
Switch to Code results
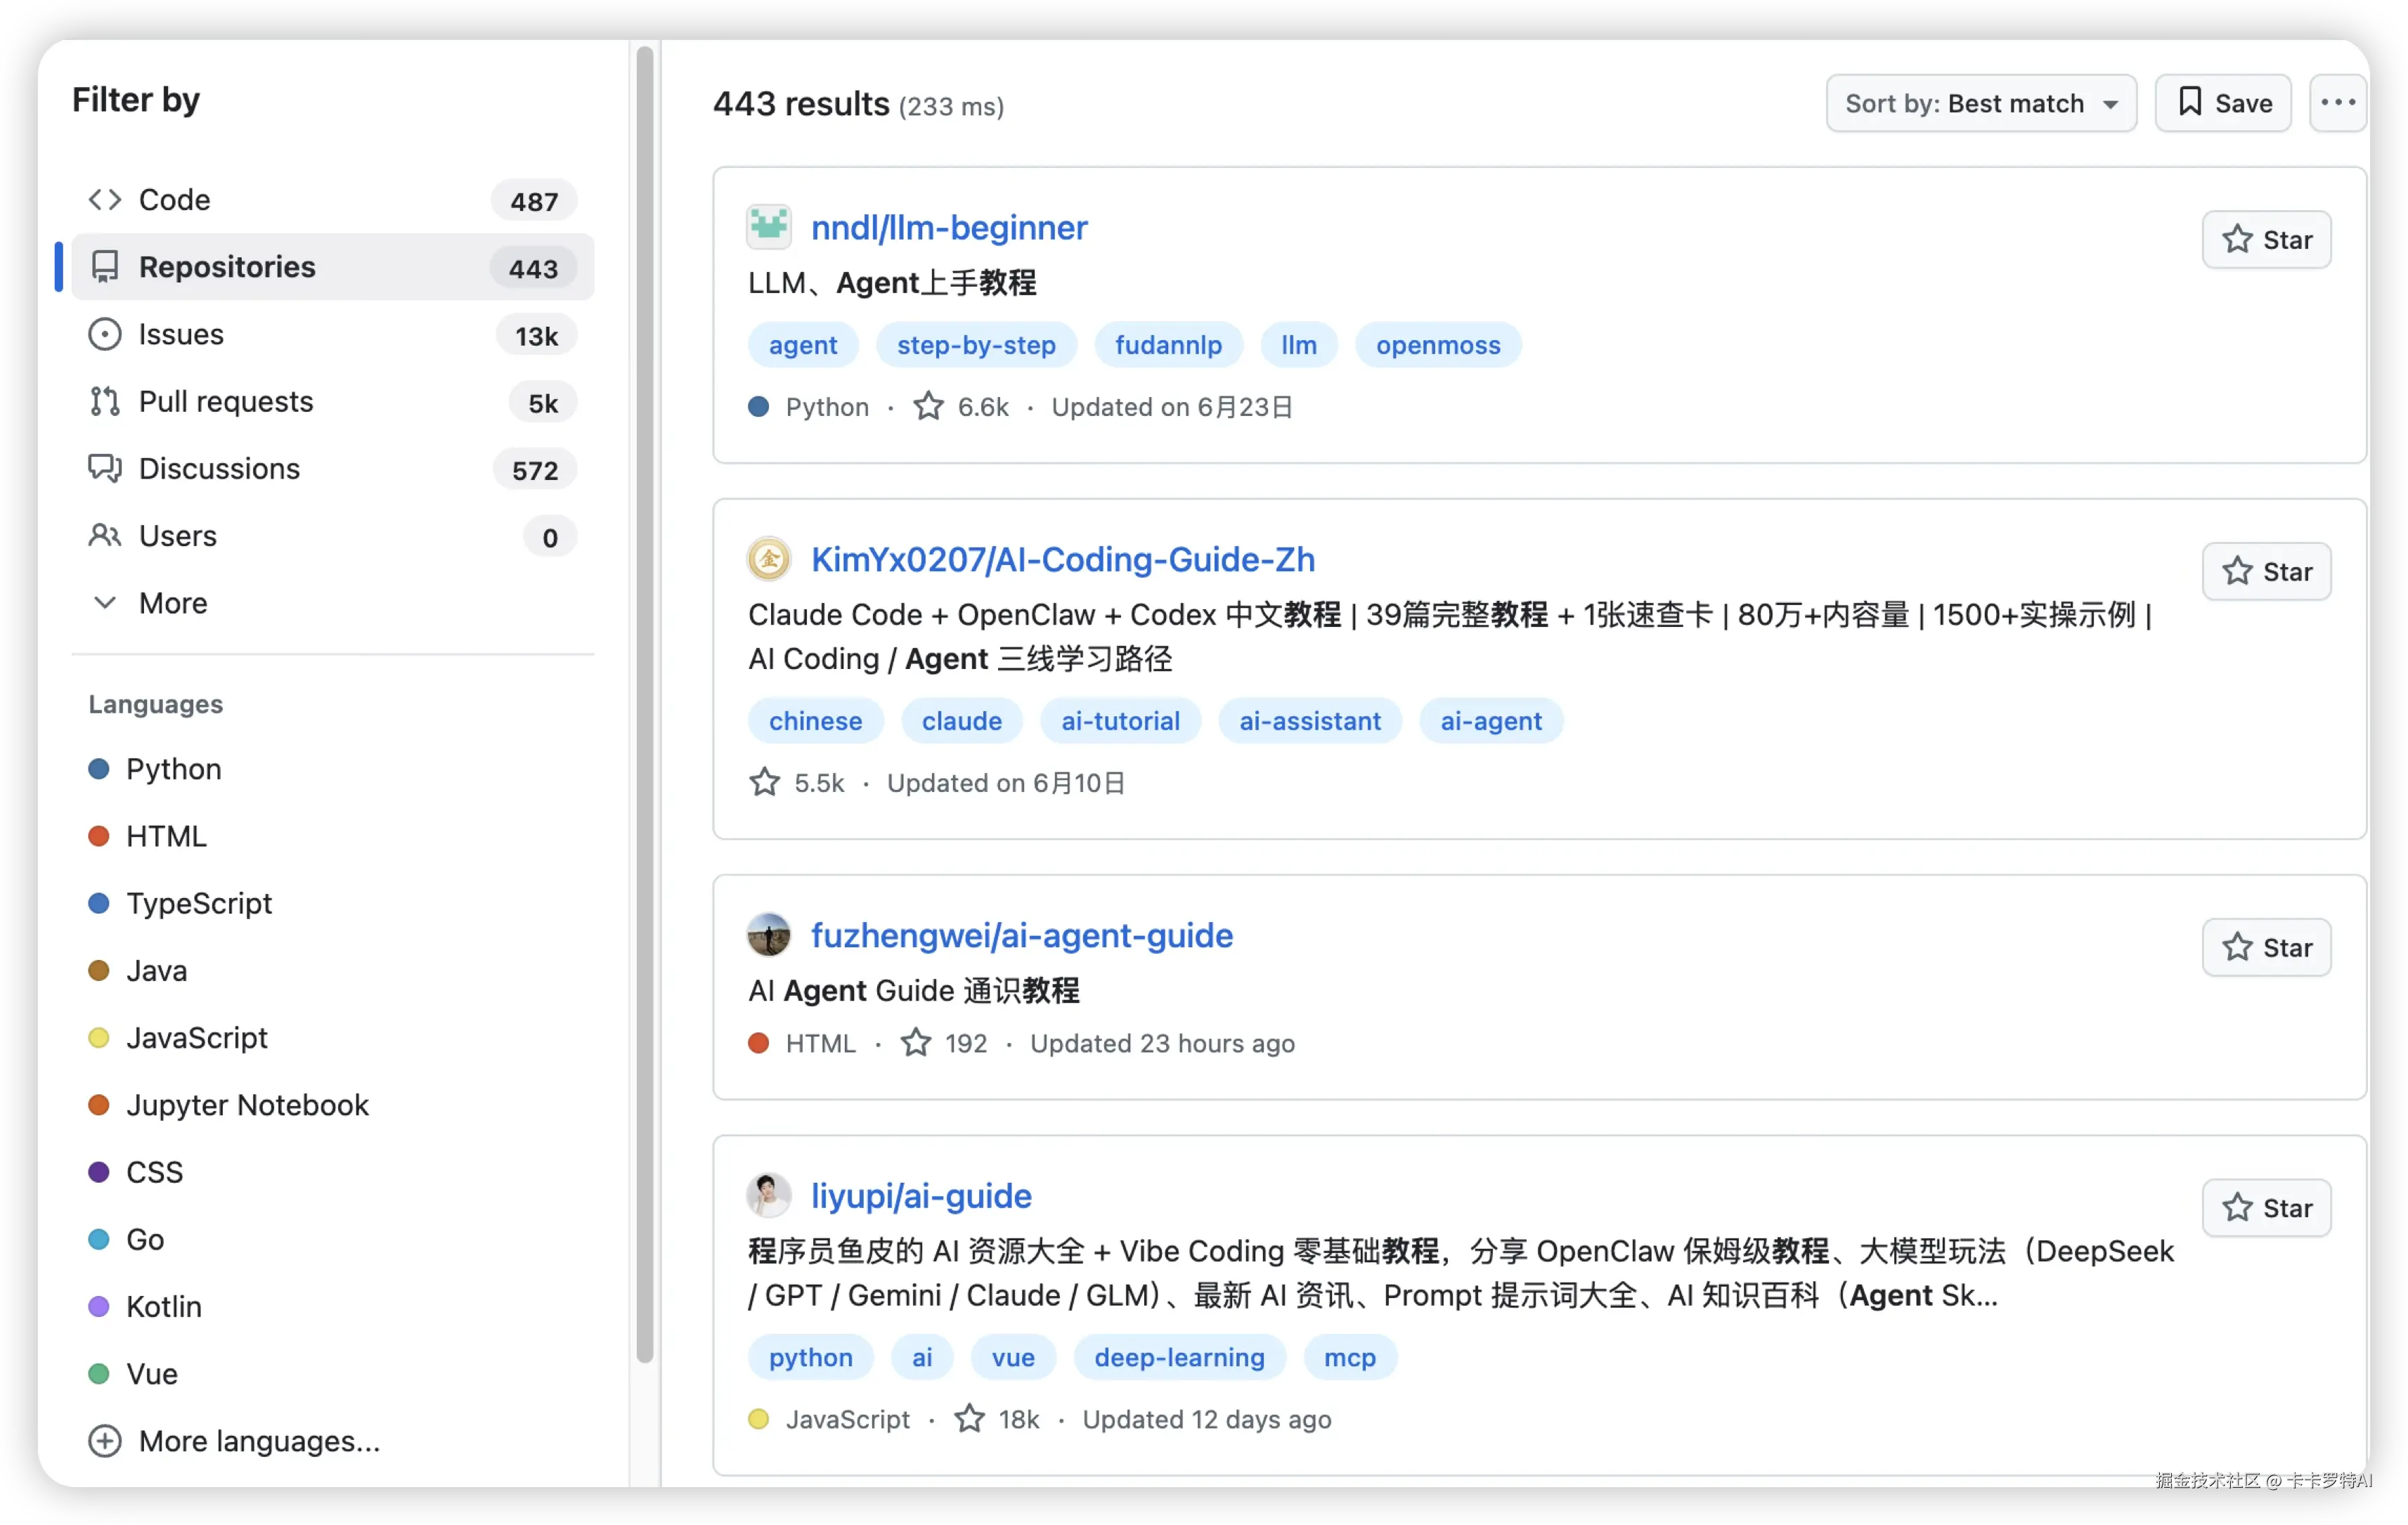coord(333,200)
